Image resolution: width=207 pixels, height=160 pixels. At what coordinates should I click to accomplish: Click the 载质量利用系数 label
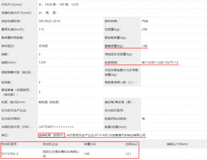[x=12, y=38]
